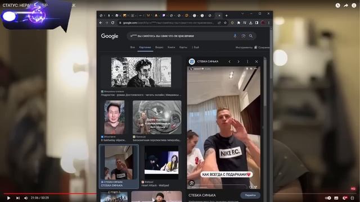The height and width of the screenshot is (202, 360).
Task: Expand the Ещё more options menu
Action: pos(195,47)
